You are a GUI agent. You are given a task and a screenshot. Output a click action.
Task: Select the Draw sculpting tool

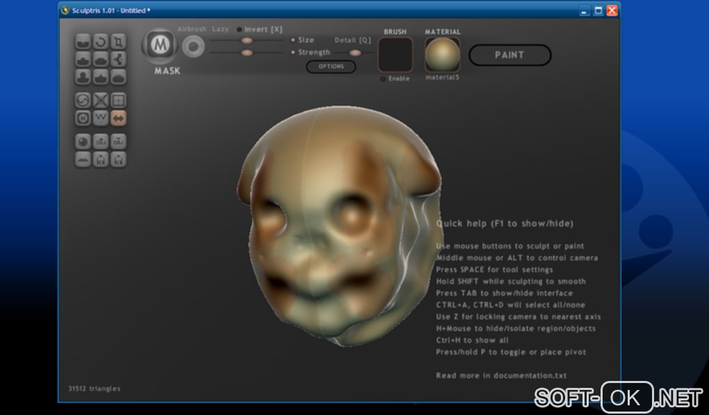pyautogui.click(x=83, y=59)
